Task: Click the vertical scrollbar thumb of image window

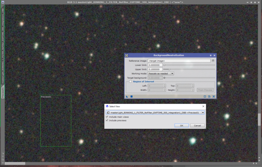Action: pos(259,119)
